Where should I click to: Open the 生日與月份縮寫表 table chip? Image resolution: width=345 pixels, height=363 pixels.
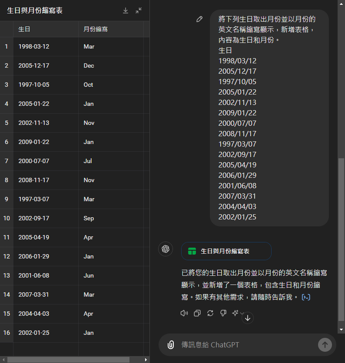point(226,251)
